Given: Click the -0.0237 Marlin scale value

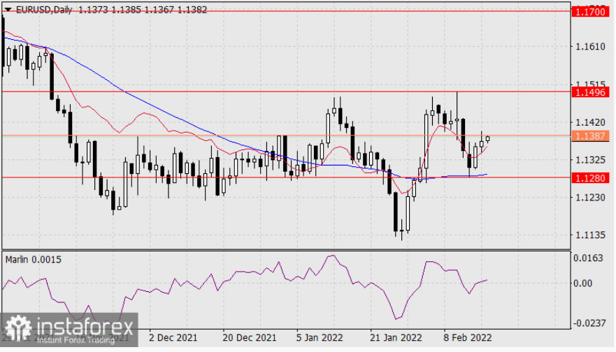Looking at the screenshot, I should [589, 323].
